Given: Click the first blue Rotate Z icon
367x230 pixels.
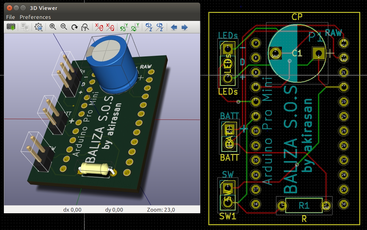Looking at the screenshot, I should (x=149, y=27).
